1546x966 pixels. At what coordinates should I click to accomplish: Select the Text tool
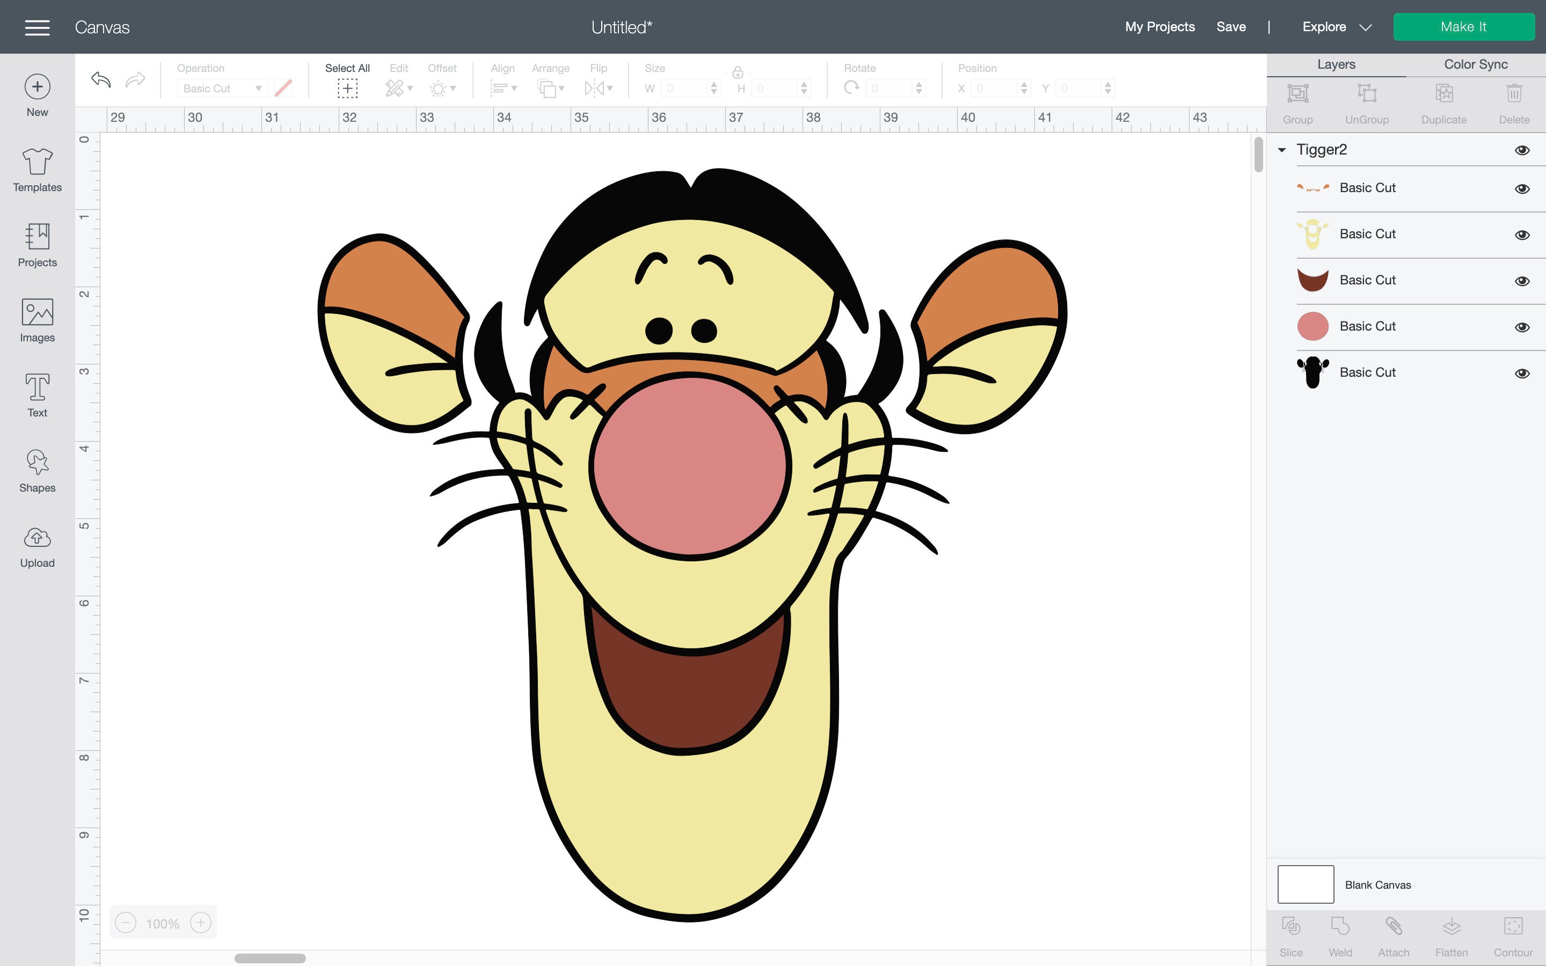(x=37, y=394)
